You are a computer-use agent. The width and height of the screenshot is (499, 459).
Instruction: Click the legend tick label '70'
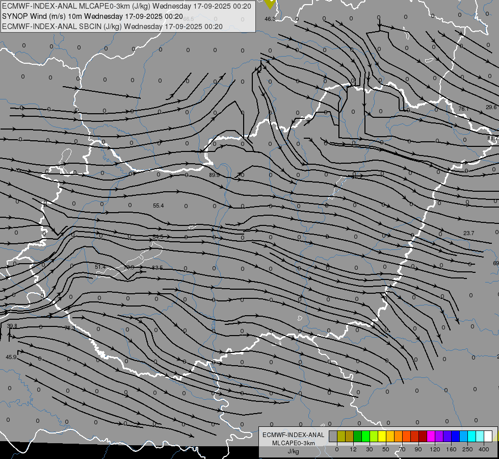click(x=402, y=449)
